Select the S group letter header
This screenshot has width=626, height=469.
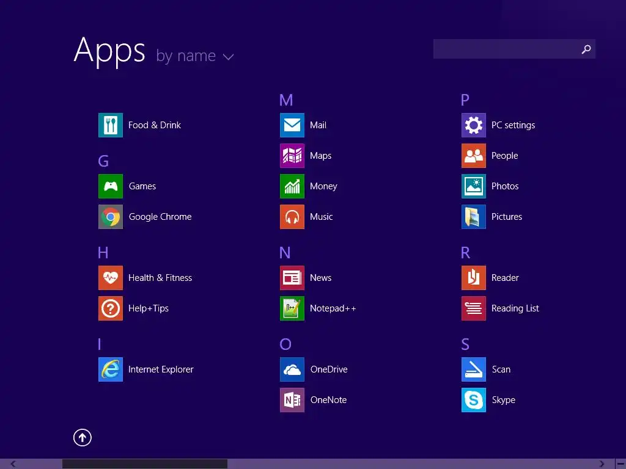point(465,344)
